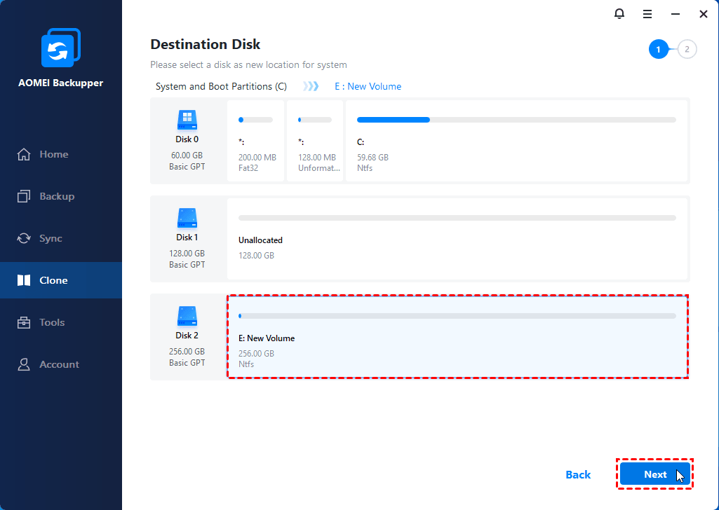The height and width of the screenshot is (510, 719).
Task: Select the Disk 0 drive icon
Action: pos(187,120)
